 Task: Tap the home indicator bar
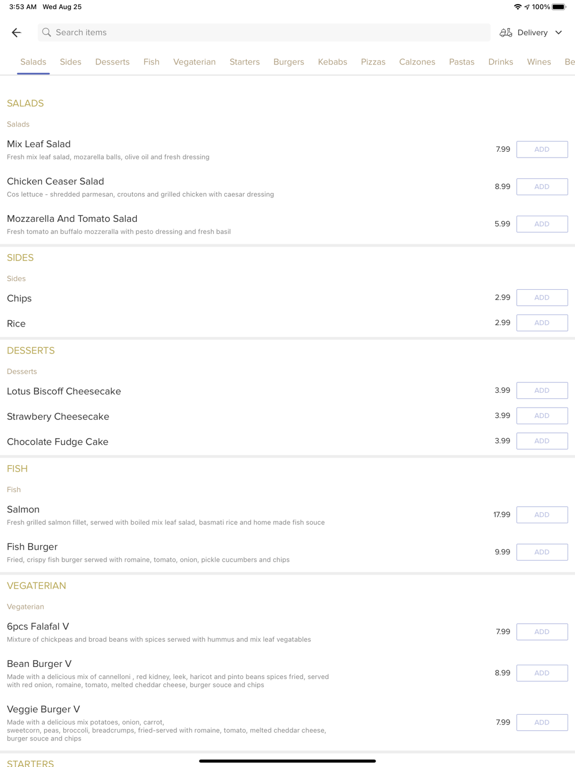click(x=287, y=761)
